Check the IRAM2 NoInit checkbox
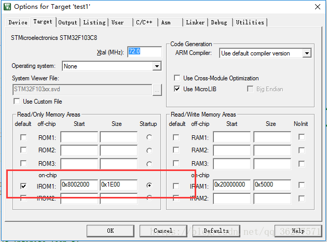Image resolution: width=327 pixels, height=242 pixels. (x=302, y=198)
